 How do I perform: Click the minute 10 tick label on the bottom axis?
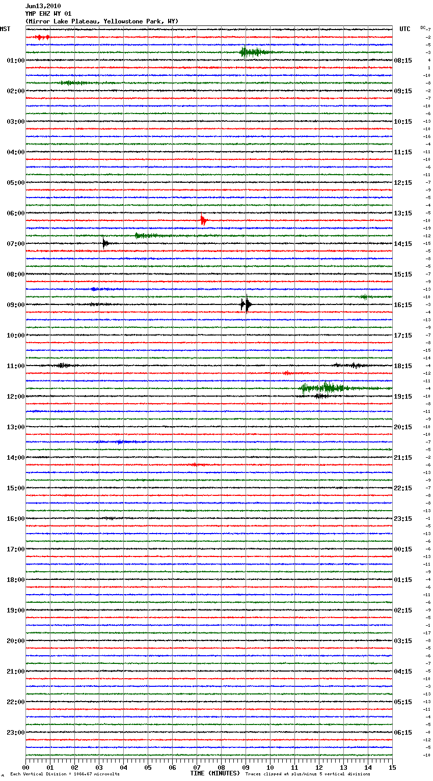(270, 767)
